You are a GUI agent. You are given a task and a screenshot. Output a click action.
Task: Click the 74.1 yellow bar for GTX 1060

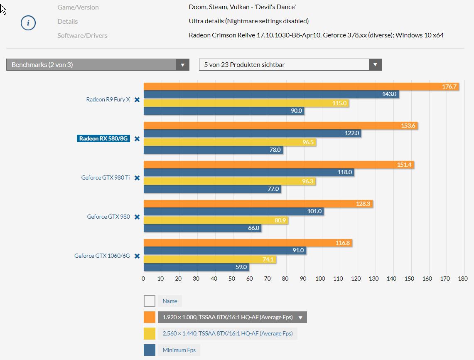pyautogui.click(x=210, y=259)
